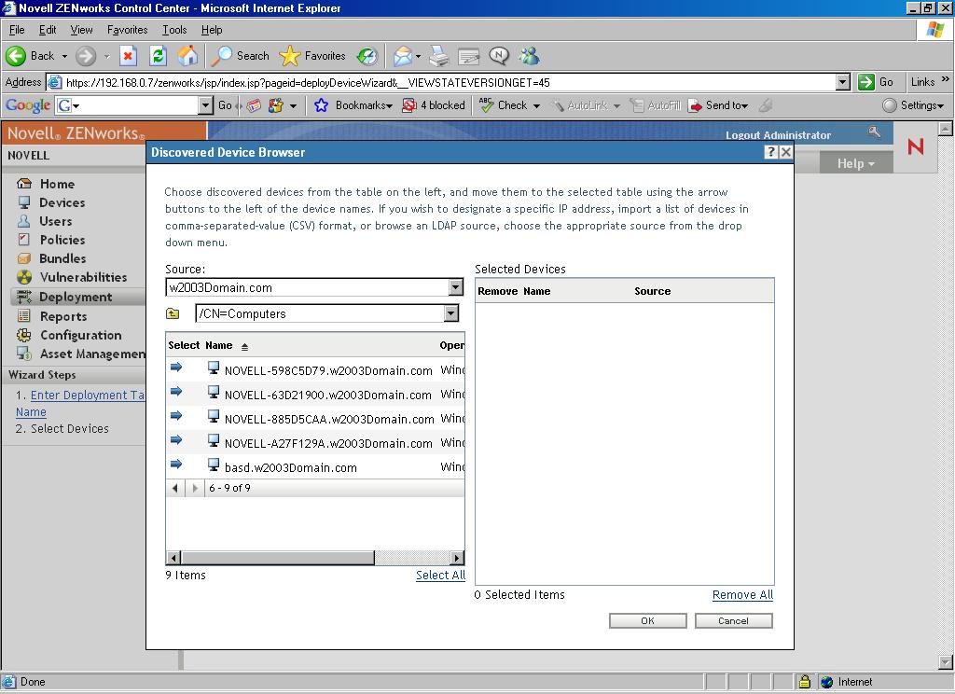Click the browser Stop icon
955x694 pixels.
pos(128,56)
